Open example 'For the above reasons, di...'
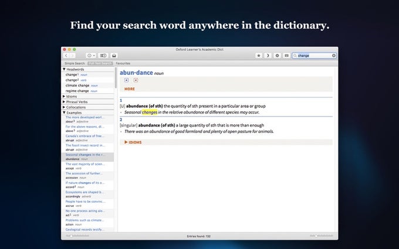 [87, 129]
